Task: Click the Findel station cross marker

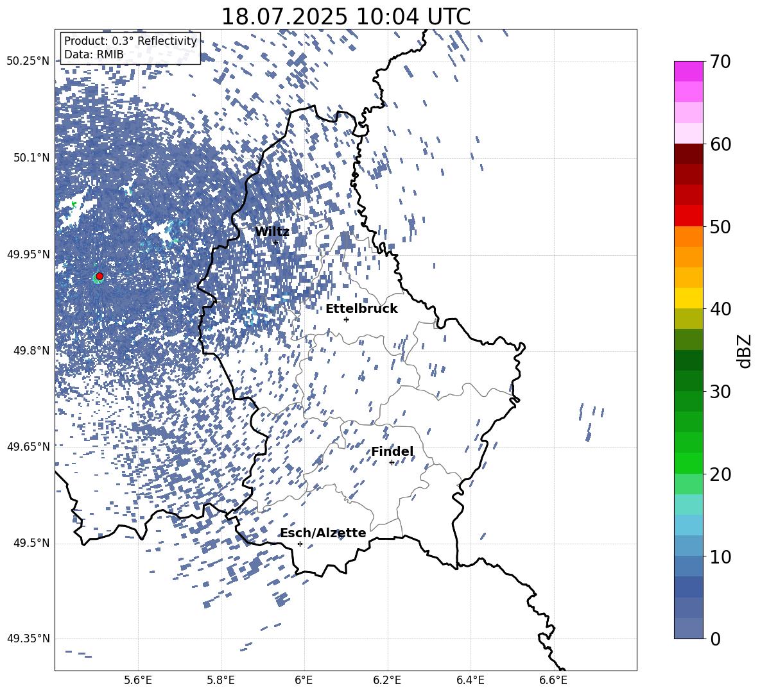Action: (392, 463)
